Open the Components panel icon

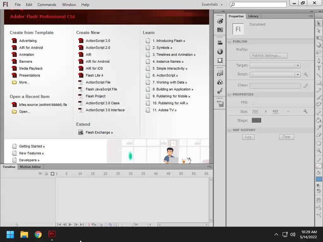[220, 82]
